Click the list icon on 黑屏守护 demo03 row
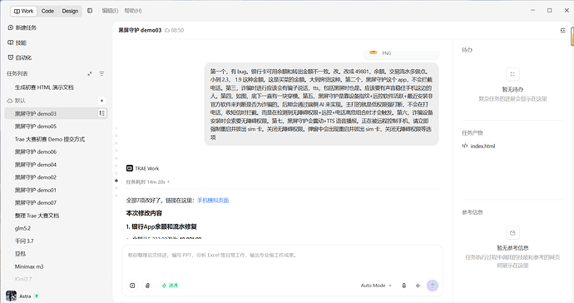Screen dimensions: 574x303 [101, 113]
